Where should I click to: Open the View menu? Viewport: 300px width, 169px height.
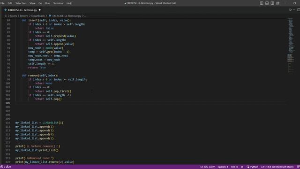pyautogui.click(x=32, y=3)
